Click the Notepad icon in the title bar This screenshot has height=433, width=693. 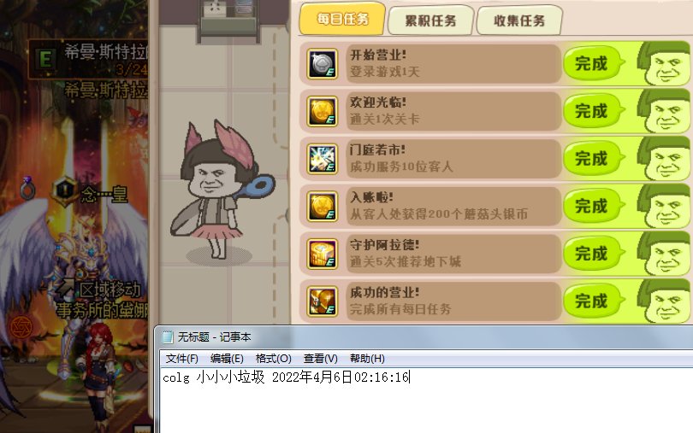tap(168, 337)
